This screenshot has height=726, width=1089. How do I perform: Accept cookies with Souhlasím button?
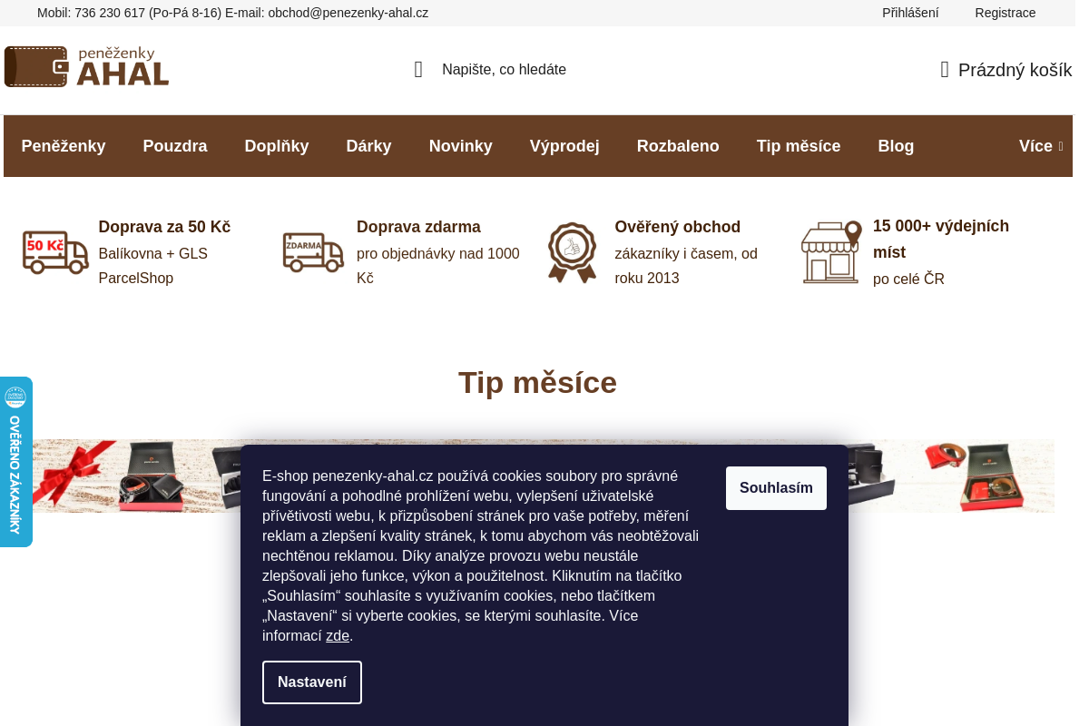776,488
